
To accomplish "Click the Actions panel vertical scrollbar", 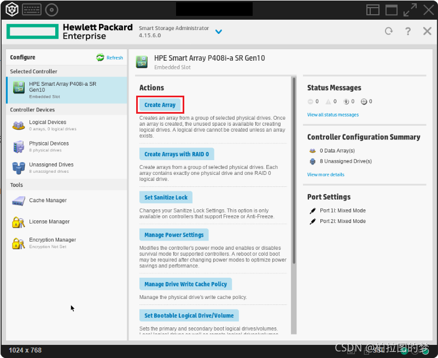I will coord(294,171).
